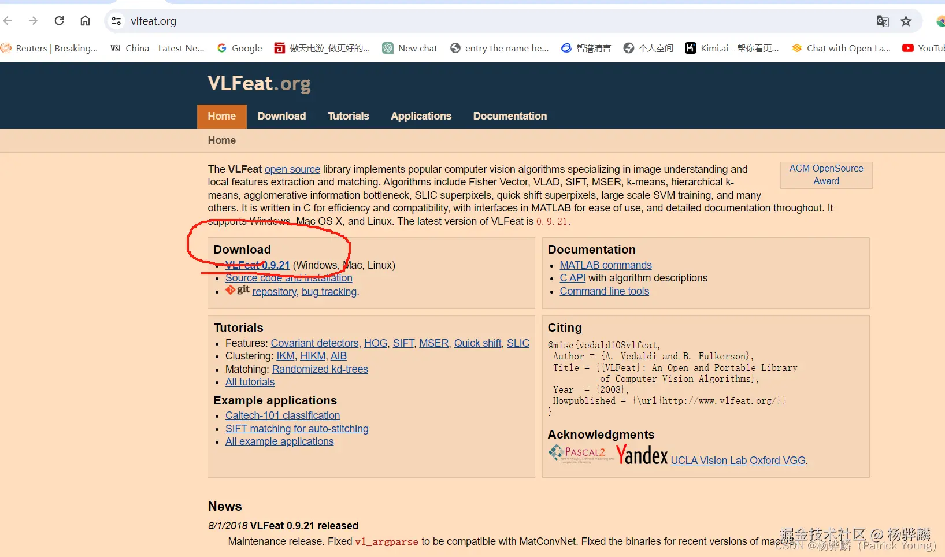Open the Documentation navigation tab
Screen dimensions: 945x557
point(510,116)
